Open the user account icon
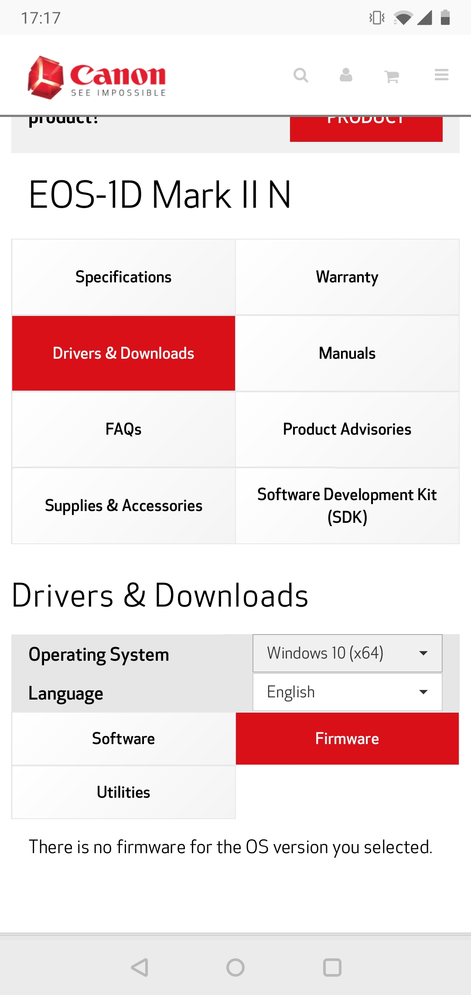 345,75
